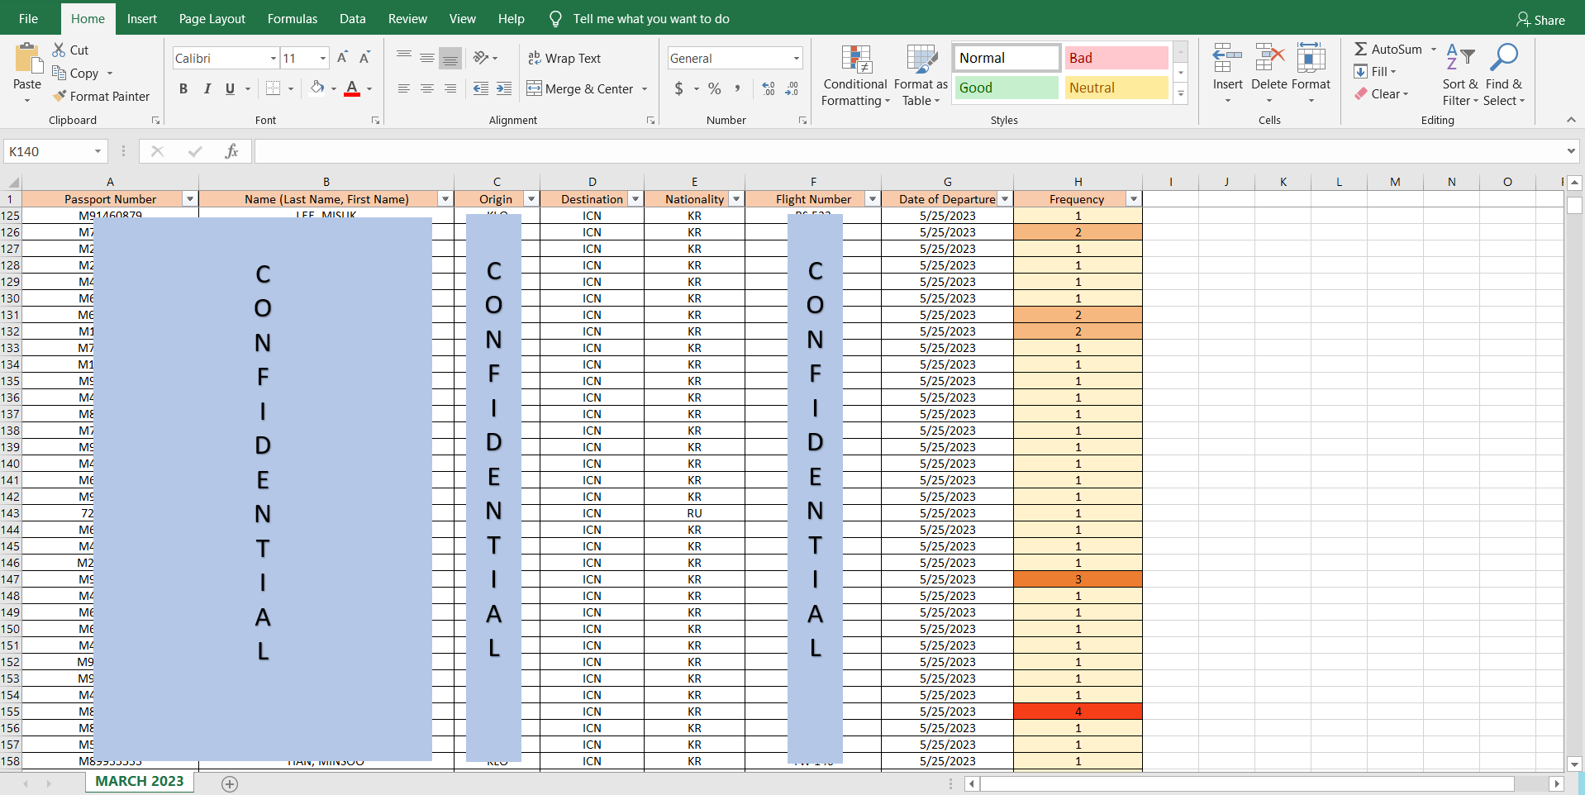The width and height of the screenshot is (1585, 795).
Task: Toggle Bold formatting
Action: (183, 88)
